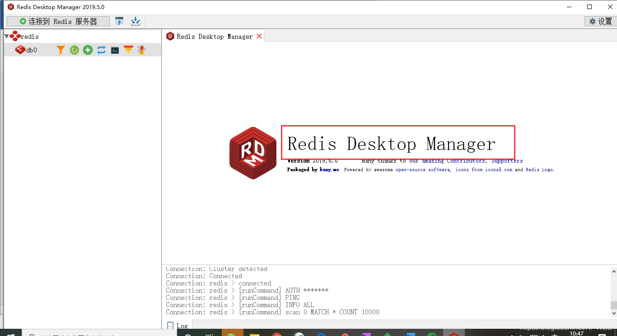Select the db0 database row
617x336 pixels.
click(x=83, y=50)
